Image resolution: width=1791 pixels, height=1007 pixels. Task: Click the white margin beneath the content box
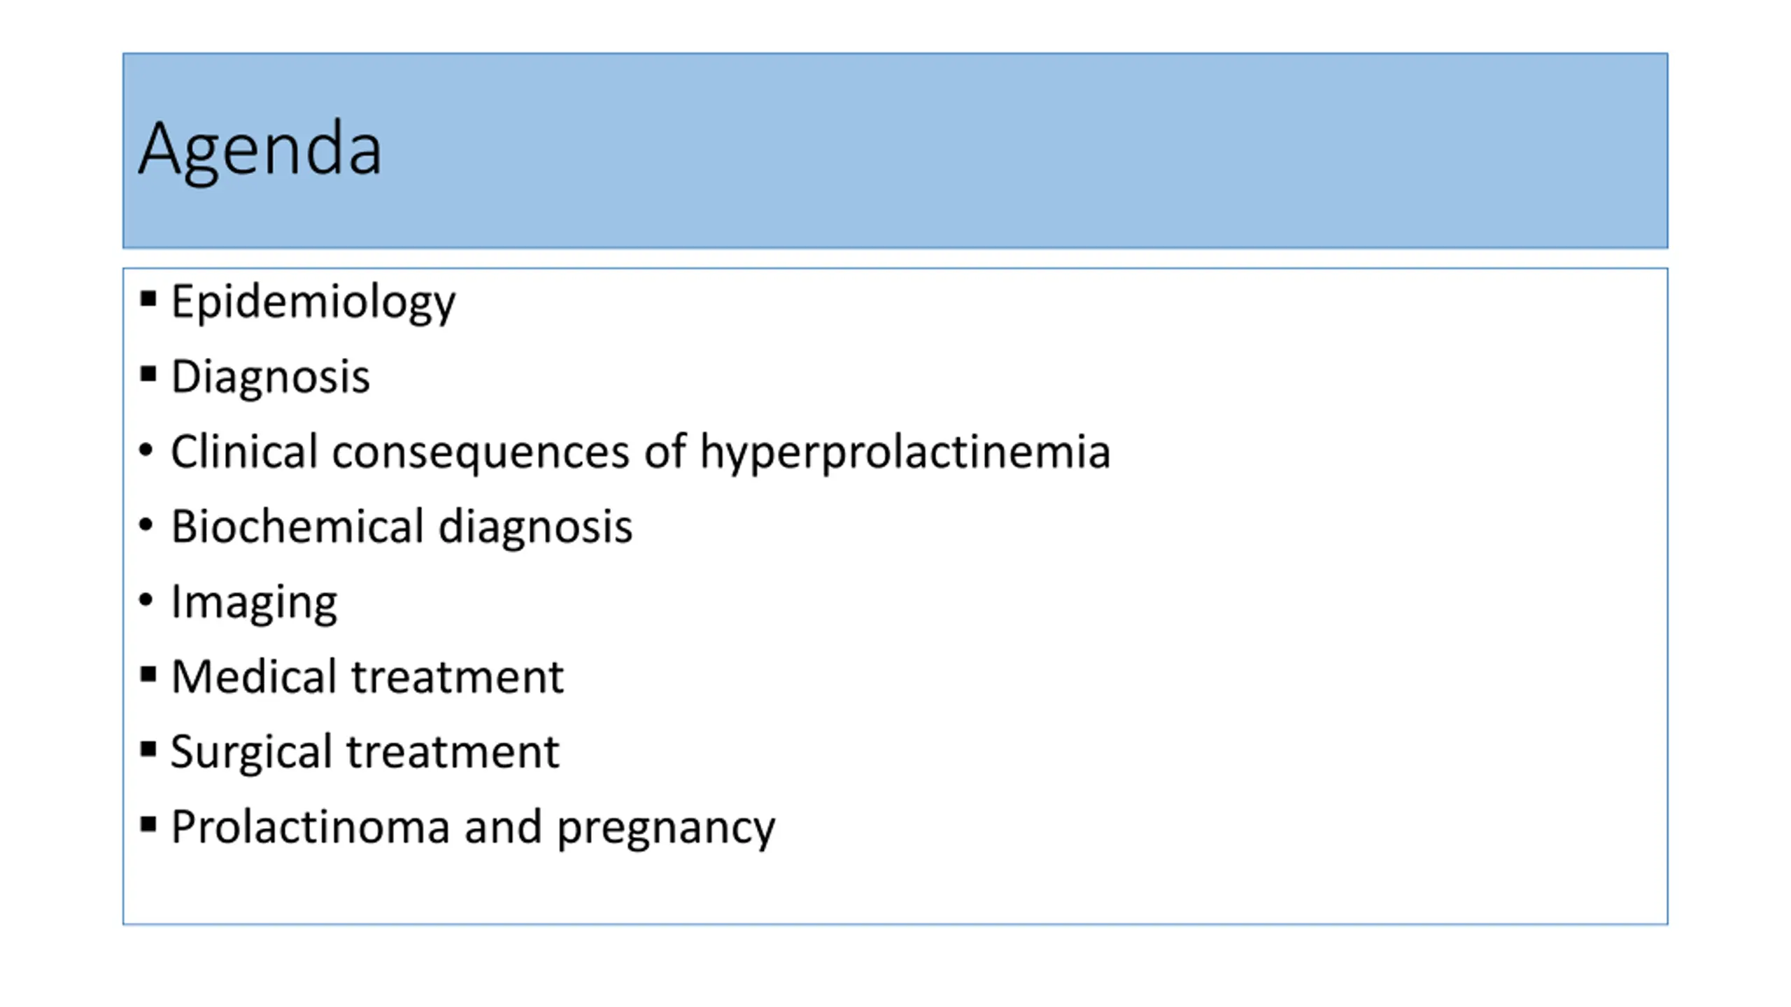pyautogui.click(x=895, y=966)
